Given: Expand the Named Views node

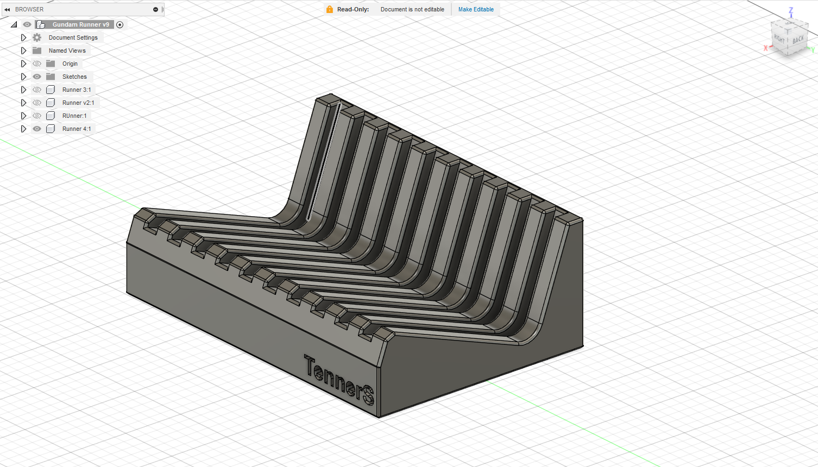Looking at the screenshot, I should [x=23, y=51].
